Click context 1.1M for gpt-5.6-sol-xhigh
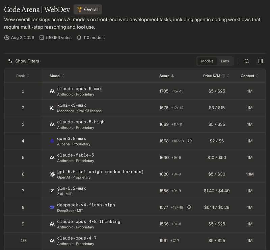Image resolution: width=270 pixels, height=250 pixels. click(x=250, y=174)
